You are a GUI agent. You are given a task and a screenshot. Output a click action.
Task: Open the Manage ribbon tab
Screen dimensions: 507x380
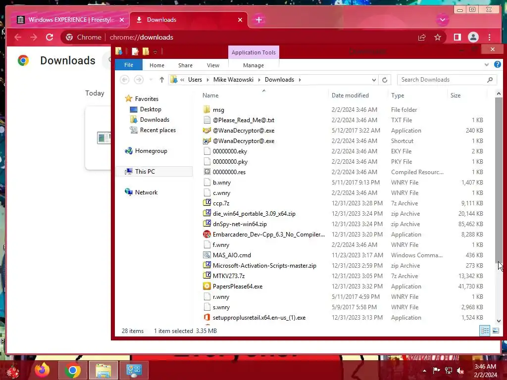253,65
